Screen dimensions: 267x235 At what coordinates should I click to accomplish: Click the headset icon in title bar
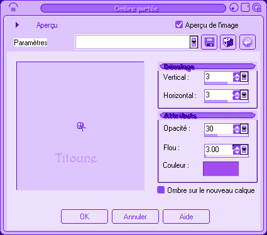13,8
